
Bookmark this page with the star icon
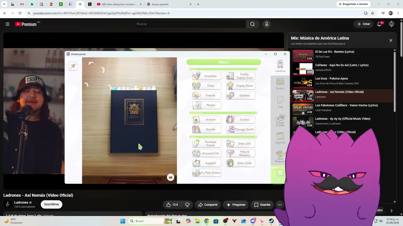(372, 13)
